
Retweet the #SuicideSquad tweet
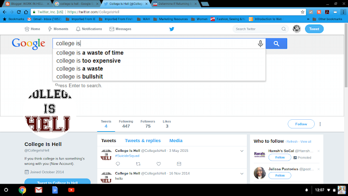(x=138, y=164)
